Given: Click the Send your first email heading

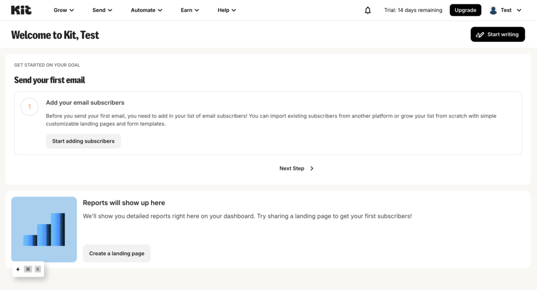Looking at the screenshot, I should point(49,80).
